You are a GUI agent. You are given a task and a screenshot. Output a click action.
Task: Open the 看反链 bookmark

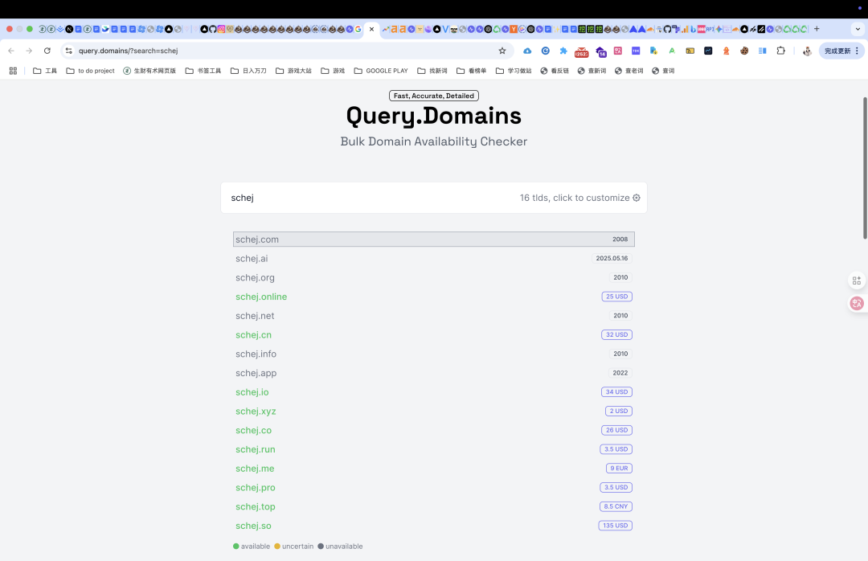[555, 71]
